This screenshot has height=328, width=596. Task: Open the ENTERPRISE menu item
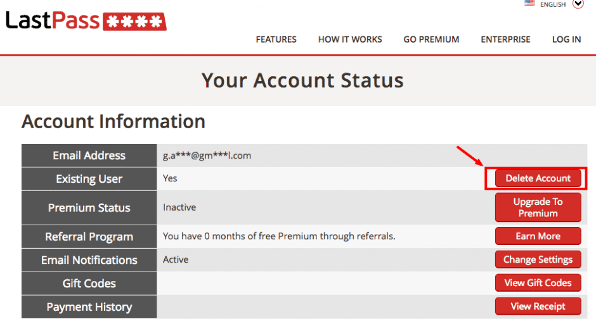pos(505,39)
